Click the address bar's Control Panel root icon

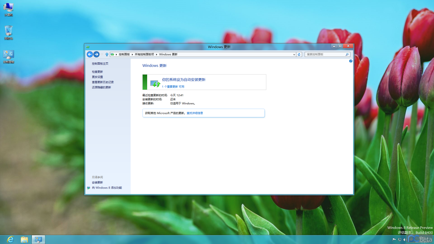(112, 54)
